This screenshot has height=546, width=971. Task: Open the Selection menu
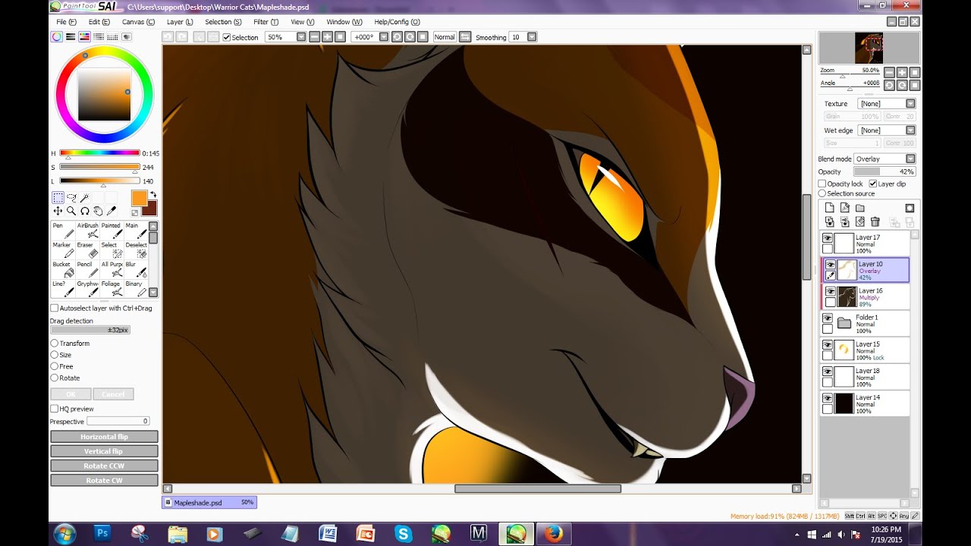coord(223,22)
